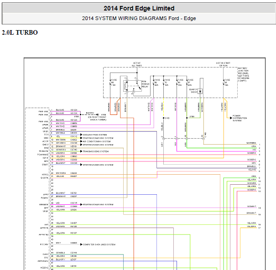Click the arrow beside "COMPUTER DATA LINES SYSTEM"

[x=81, y=244]
